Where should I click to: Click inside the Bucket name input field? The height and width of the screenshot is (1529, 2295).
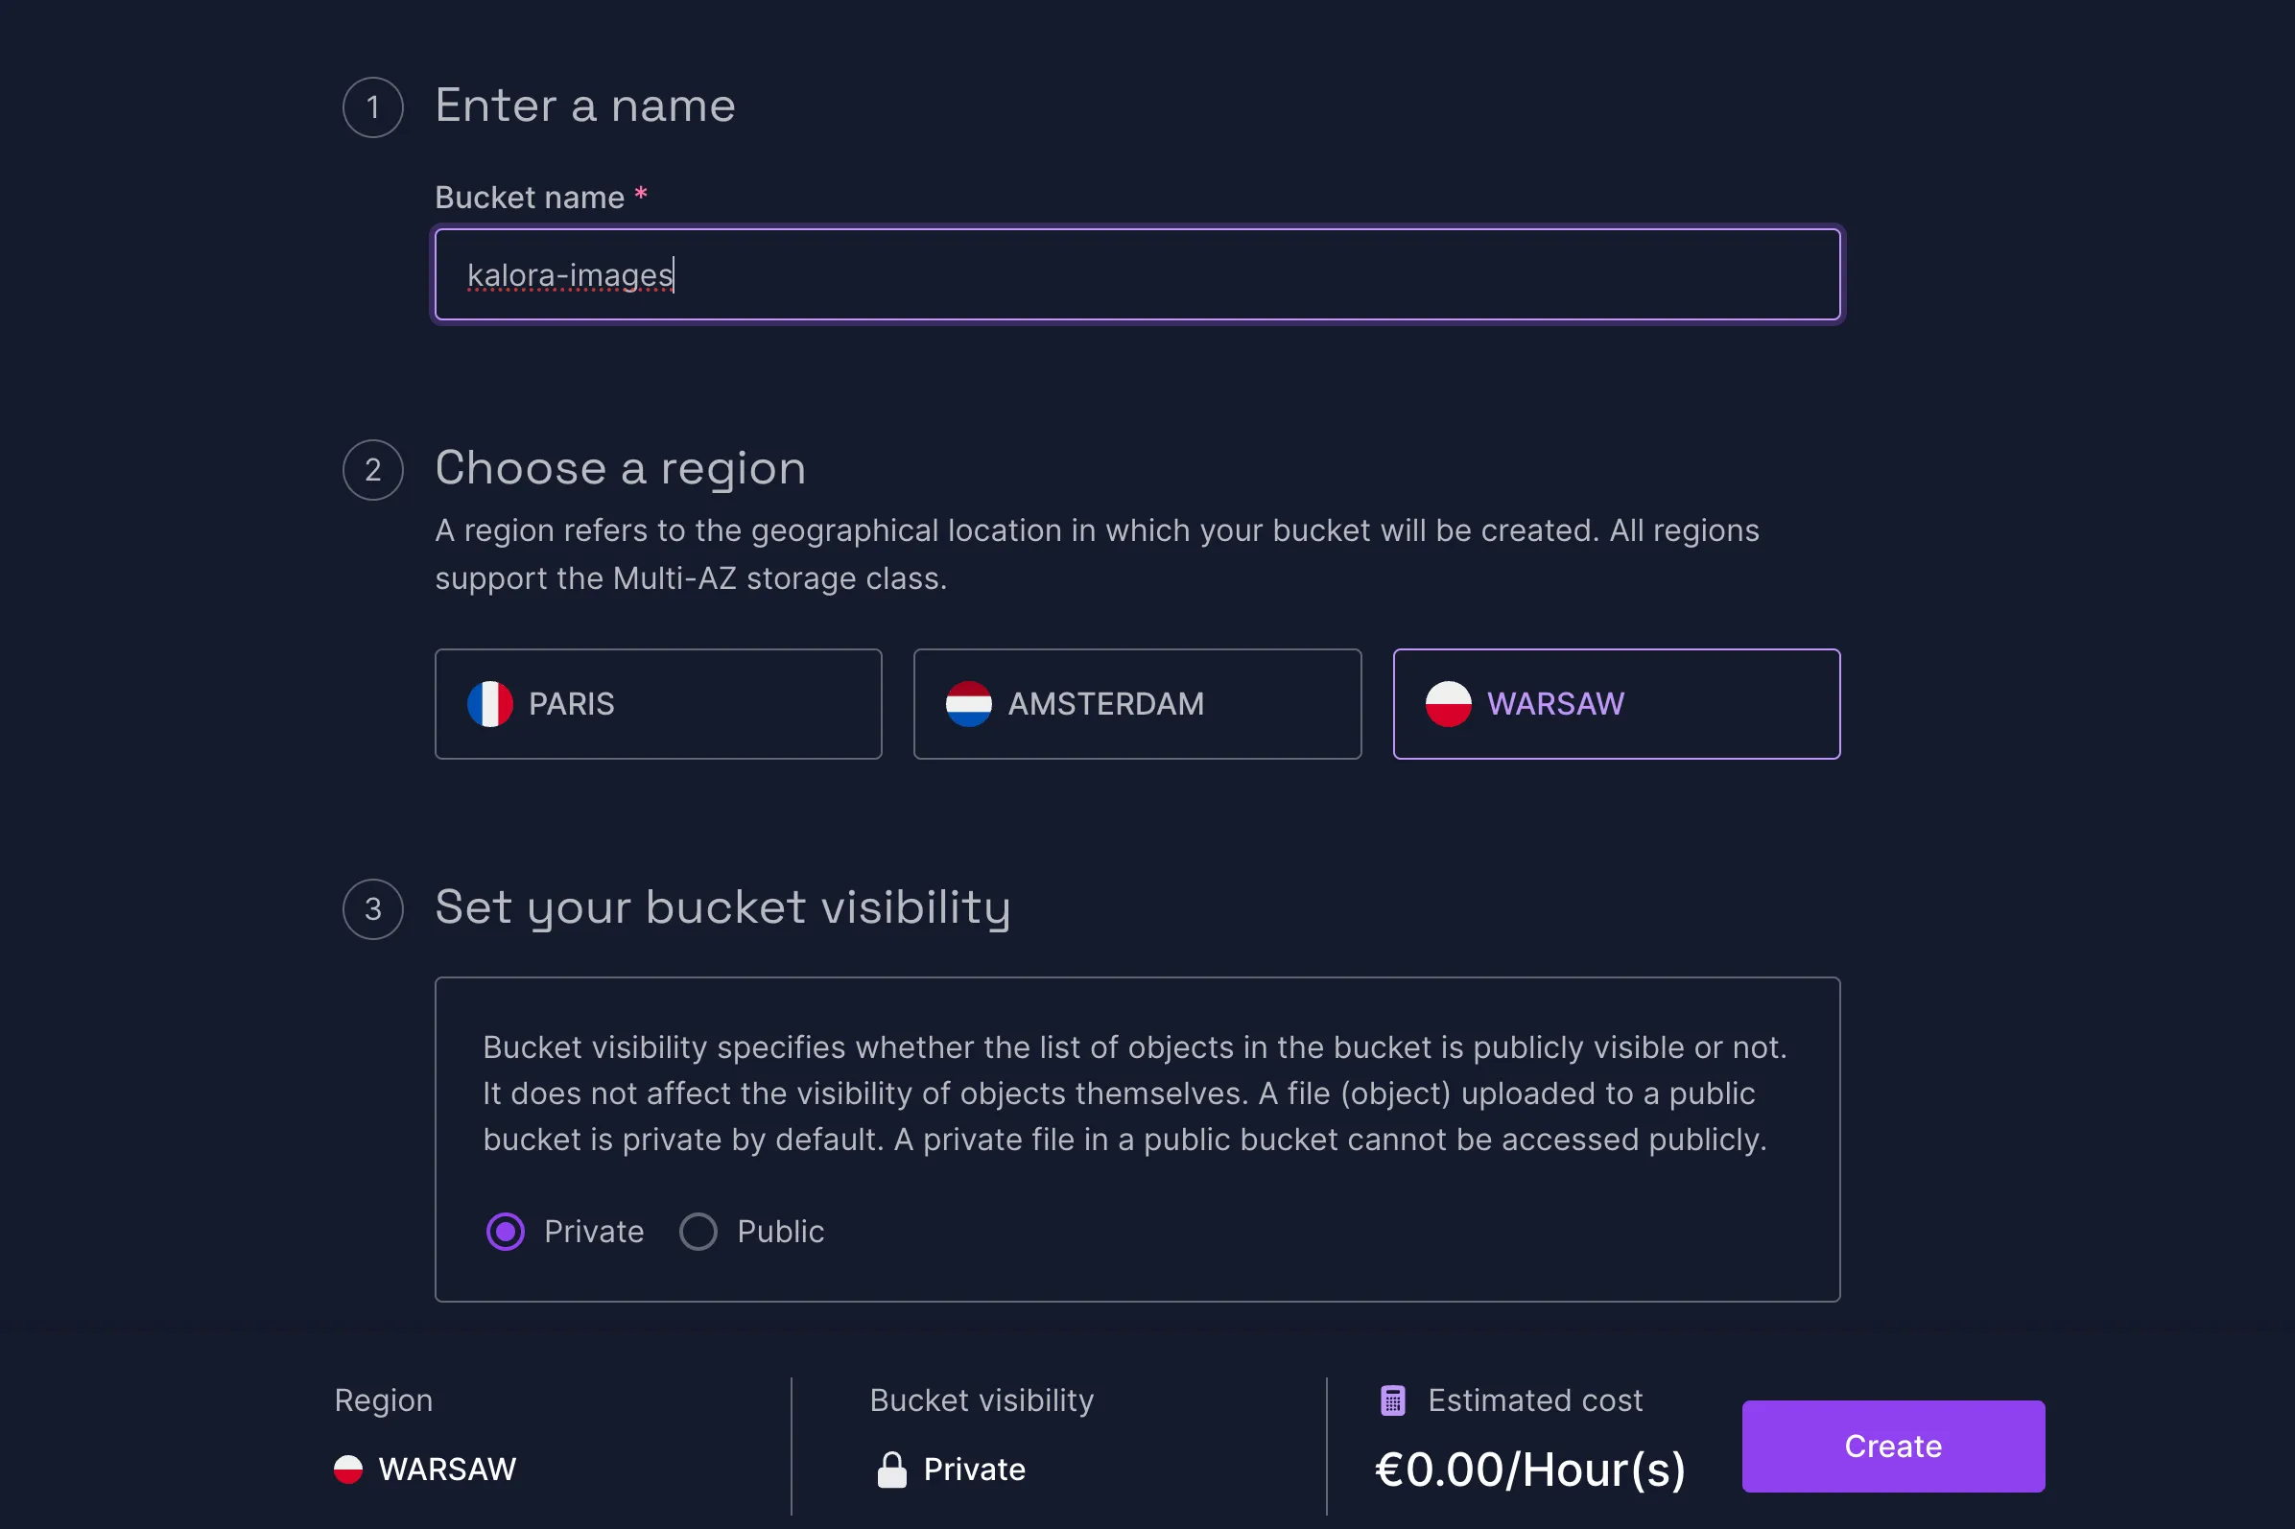[1136, 275]
